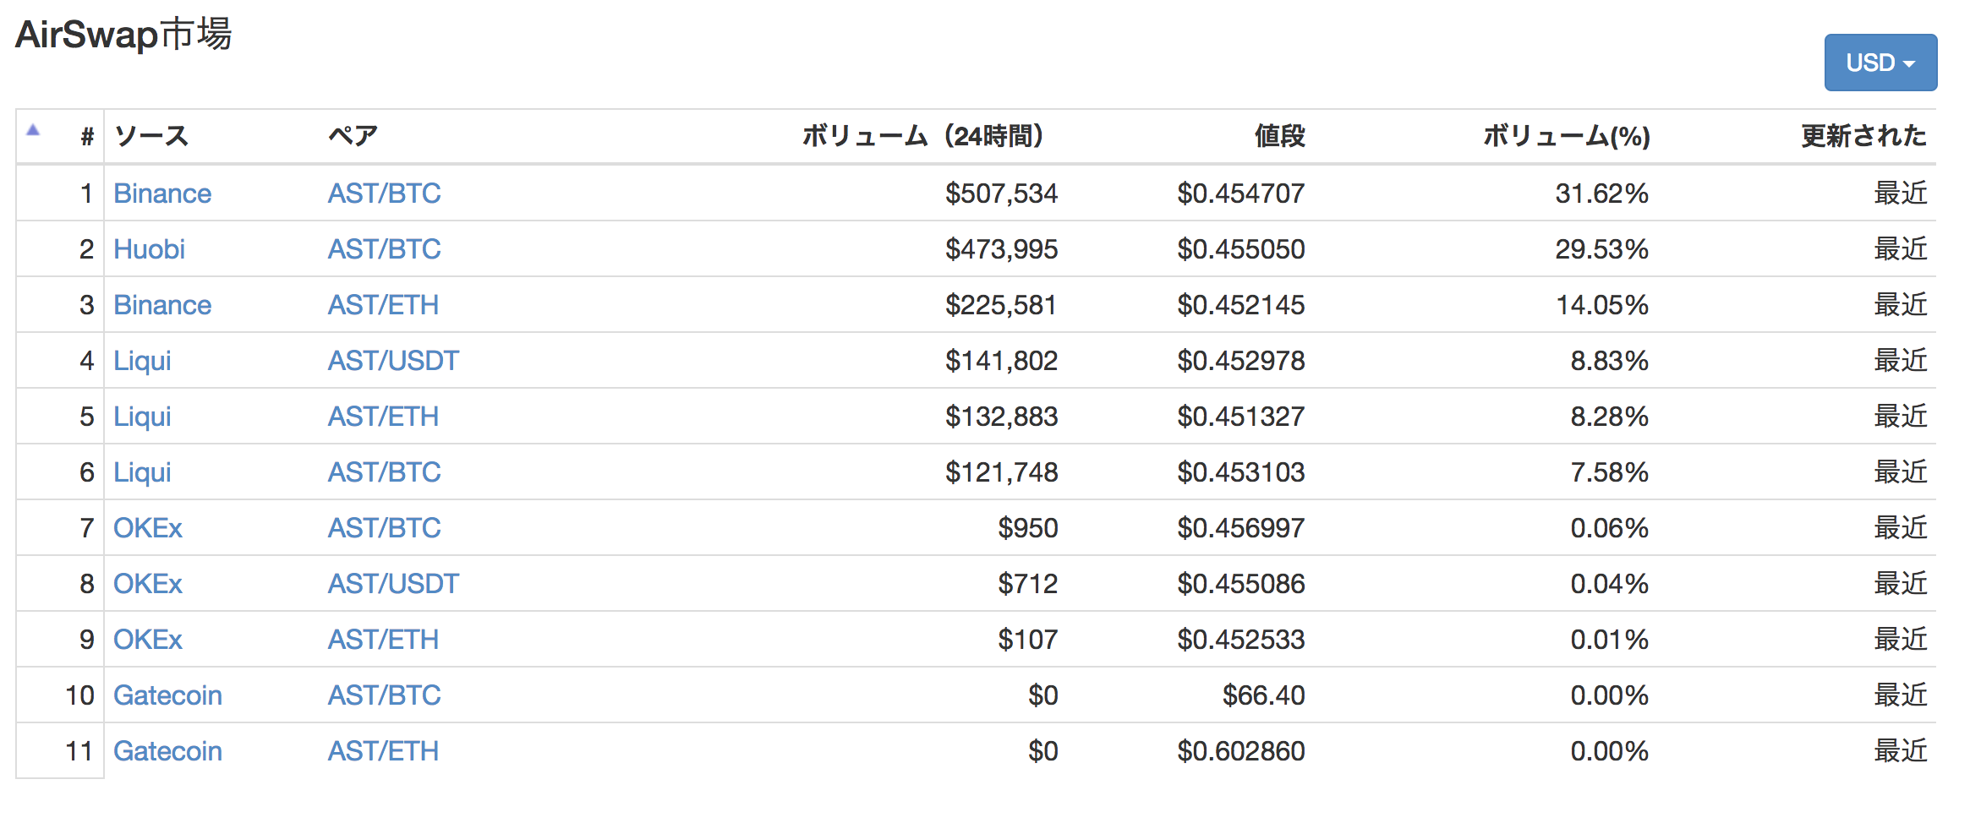Select price $0.452533
The height and width of the screenshot is (823, 1970).
tap(1241, 640)
